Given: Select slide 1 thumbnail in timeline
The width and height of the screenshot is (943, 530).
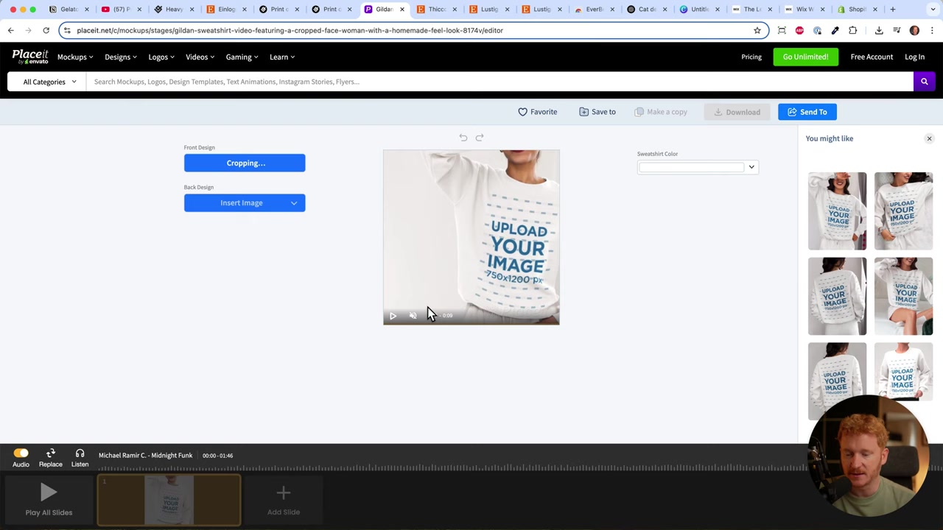Looking at the screenshot, I should [x=169, y=501].
